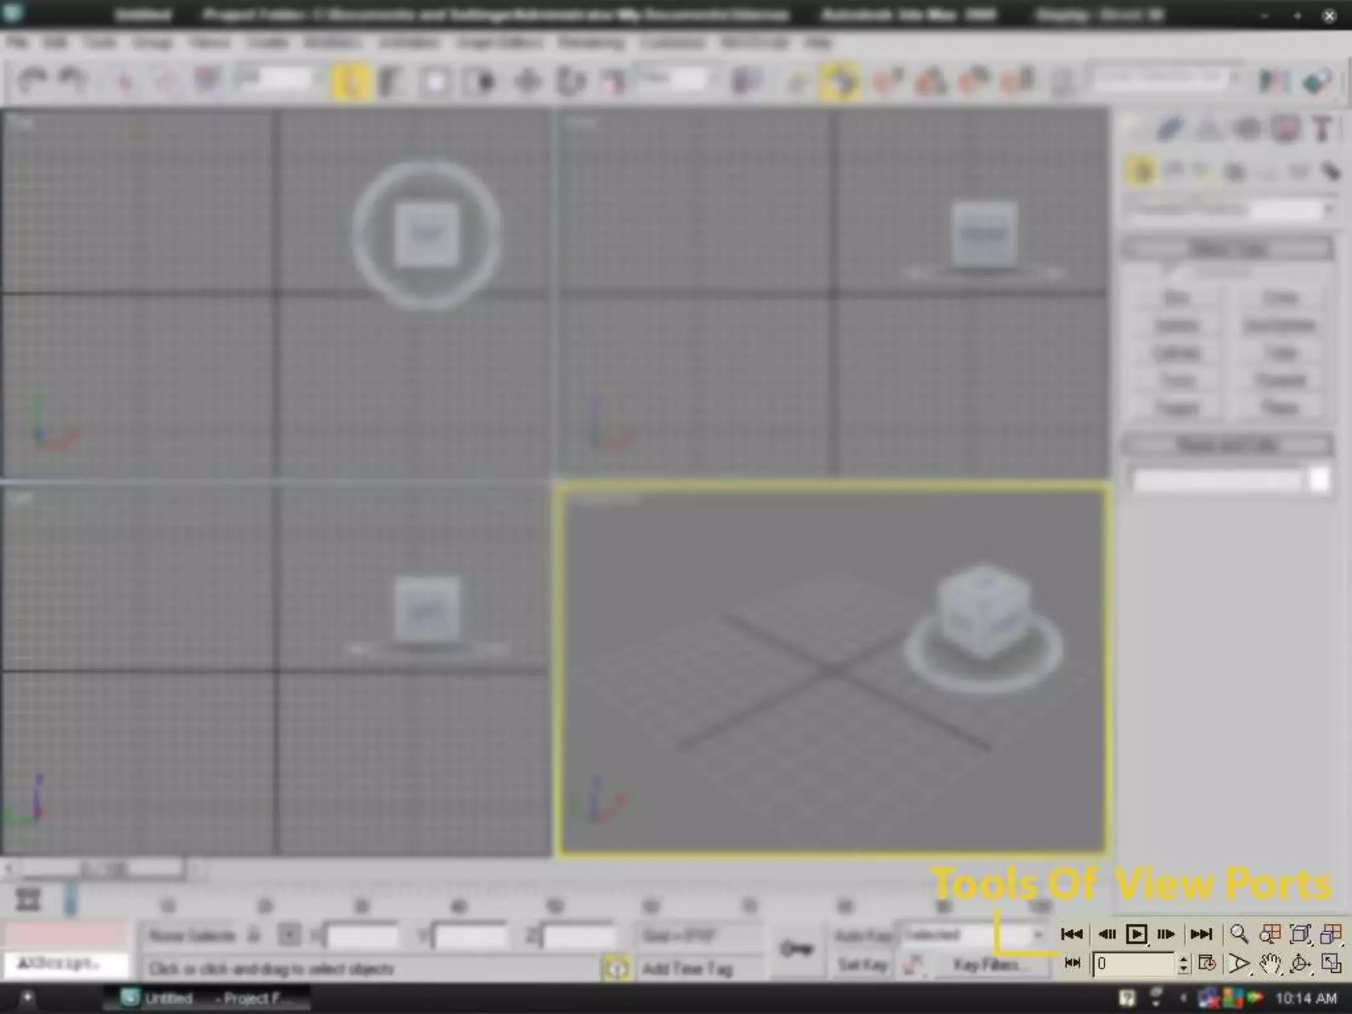Click the Zoom magnifier viewport tool
This screenshot has height=1014, width=1352.
(1238, 933)
